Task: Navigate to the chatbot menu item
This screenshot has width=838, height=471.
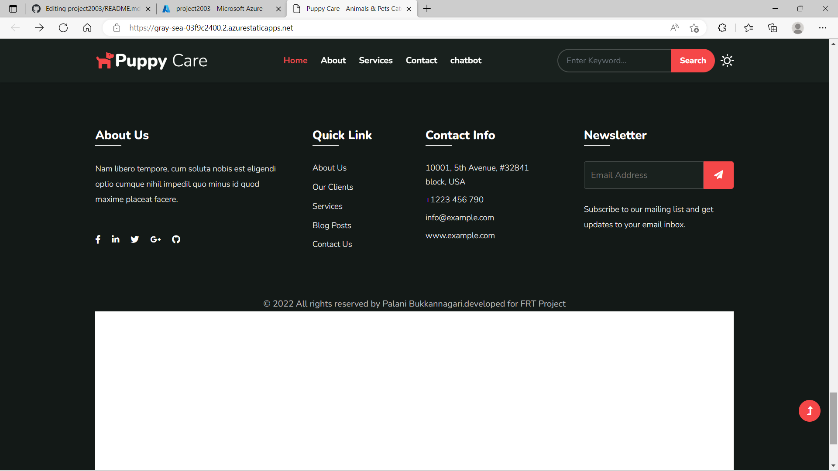Action: [x=466, y=60]
